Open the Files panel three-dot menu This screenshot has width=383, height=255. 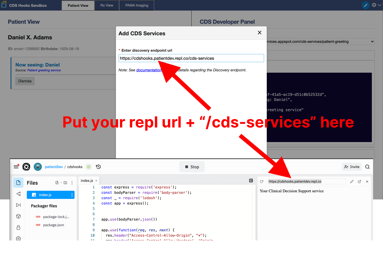(72, 183)
